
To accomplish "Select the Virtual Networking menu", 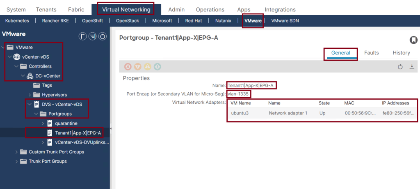I will click(126, 10).
